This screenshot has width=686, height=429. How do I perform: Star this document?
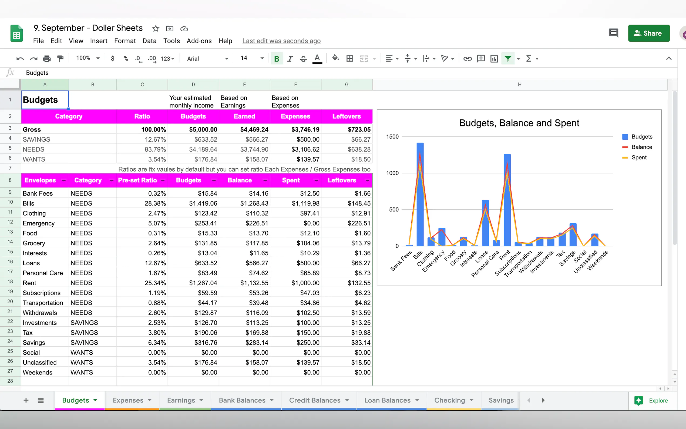coord(155,28)
